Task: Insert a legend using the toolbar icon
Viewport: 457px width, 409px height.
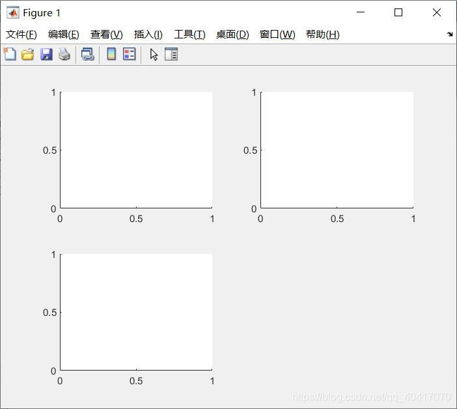Action: click(x=129, y=54)
